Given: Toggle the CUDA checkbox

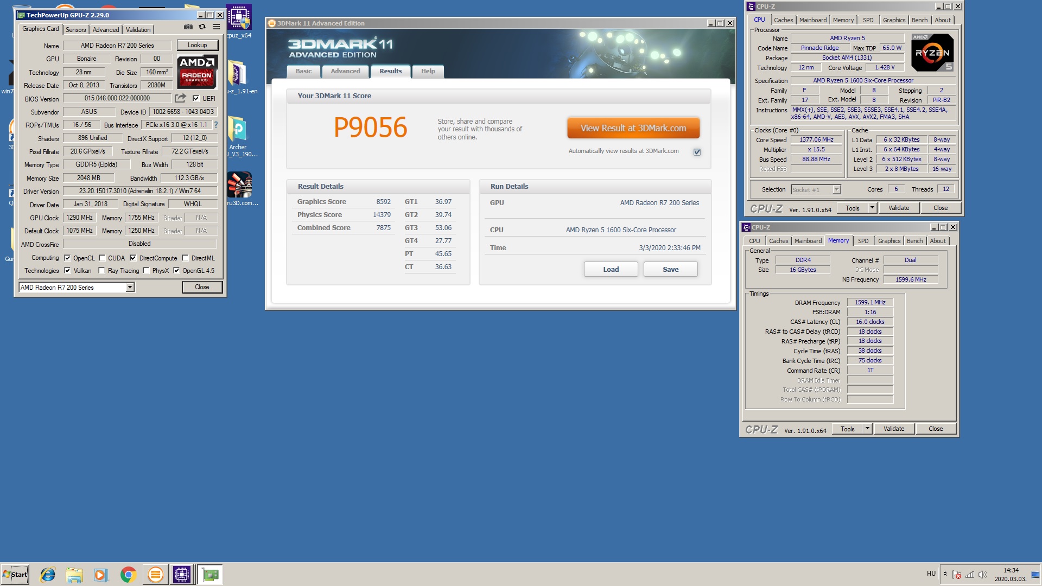Looking at the screenshot, I should point(101,258).
